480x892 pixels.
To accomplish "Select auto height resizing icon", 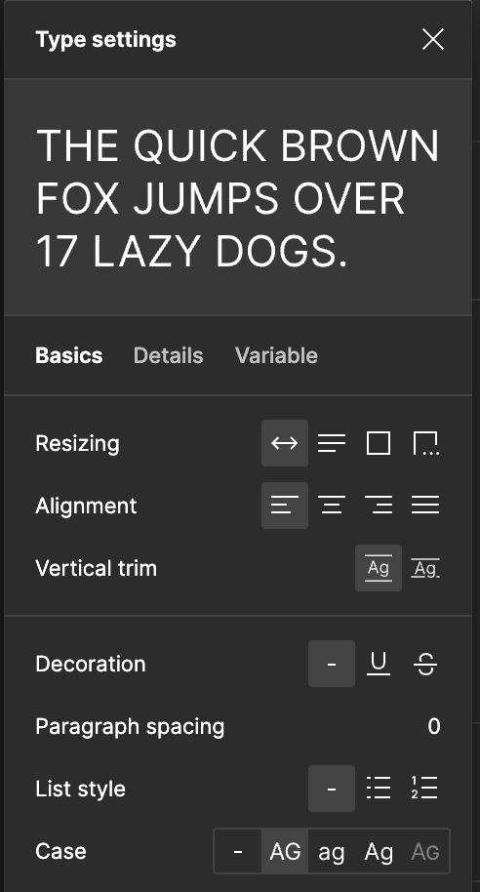I will coord(332,443).
